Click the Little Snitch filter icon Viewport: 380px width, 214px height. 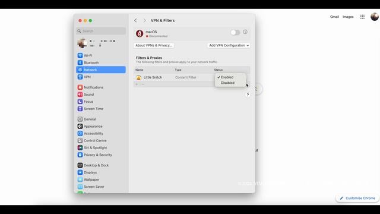pyautogui.click(x=138, y=78)
